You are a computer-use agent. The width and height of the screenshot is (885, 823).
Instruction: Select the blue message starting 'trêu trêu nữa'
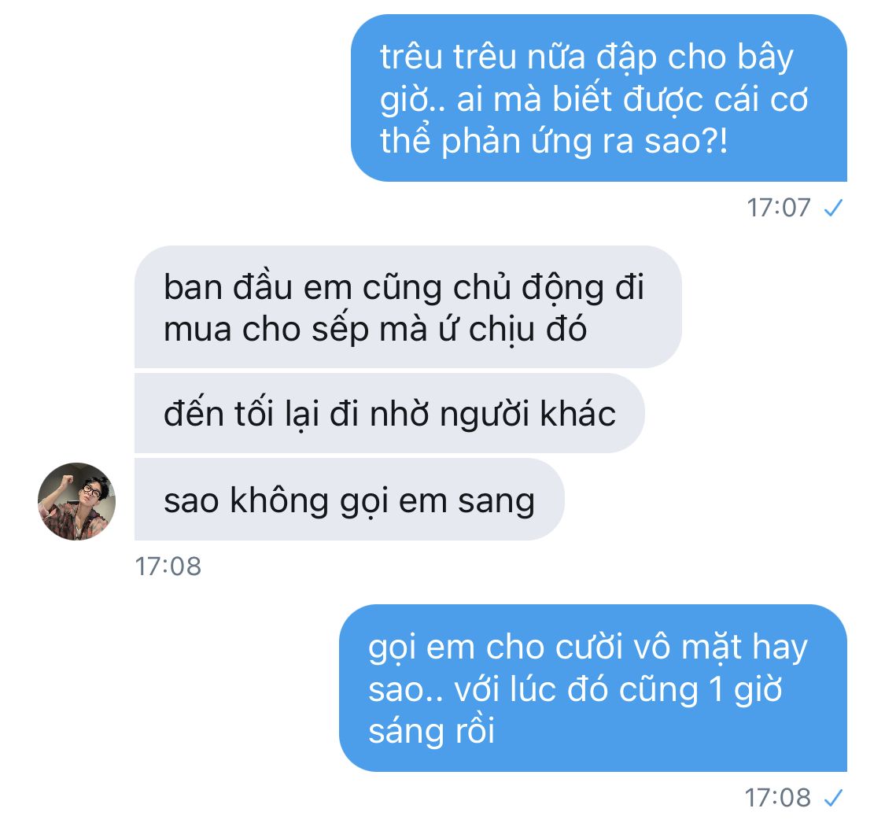click(599, 98)
